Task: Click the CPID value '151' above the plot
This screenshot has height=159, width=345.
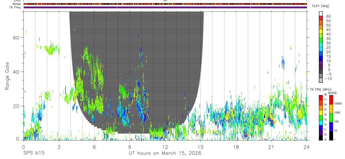Action: pos(165,1)
